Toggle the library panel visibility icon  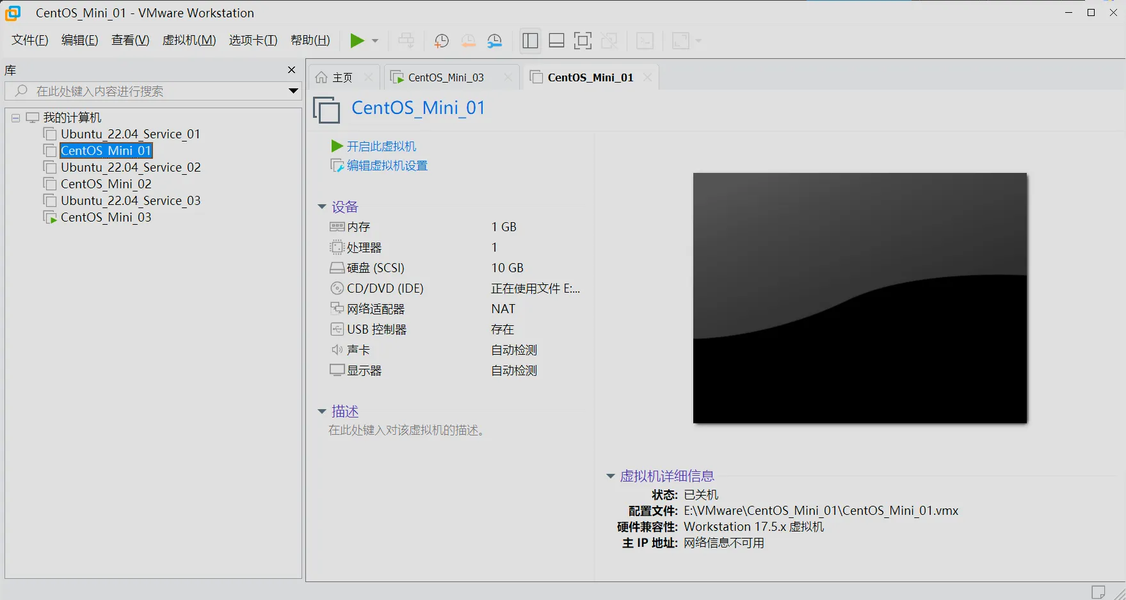(529, 40)
